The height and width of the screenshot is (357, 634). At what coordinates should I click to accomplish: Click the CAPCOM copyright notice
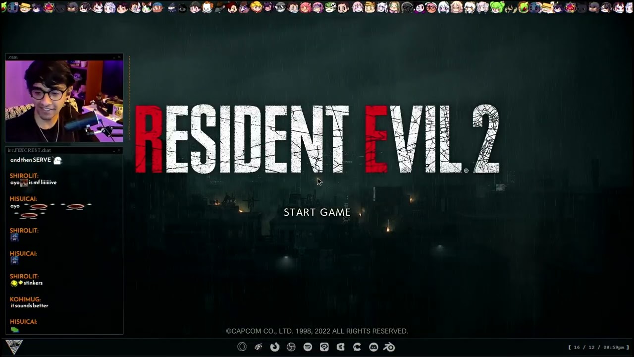click(317, 331)
